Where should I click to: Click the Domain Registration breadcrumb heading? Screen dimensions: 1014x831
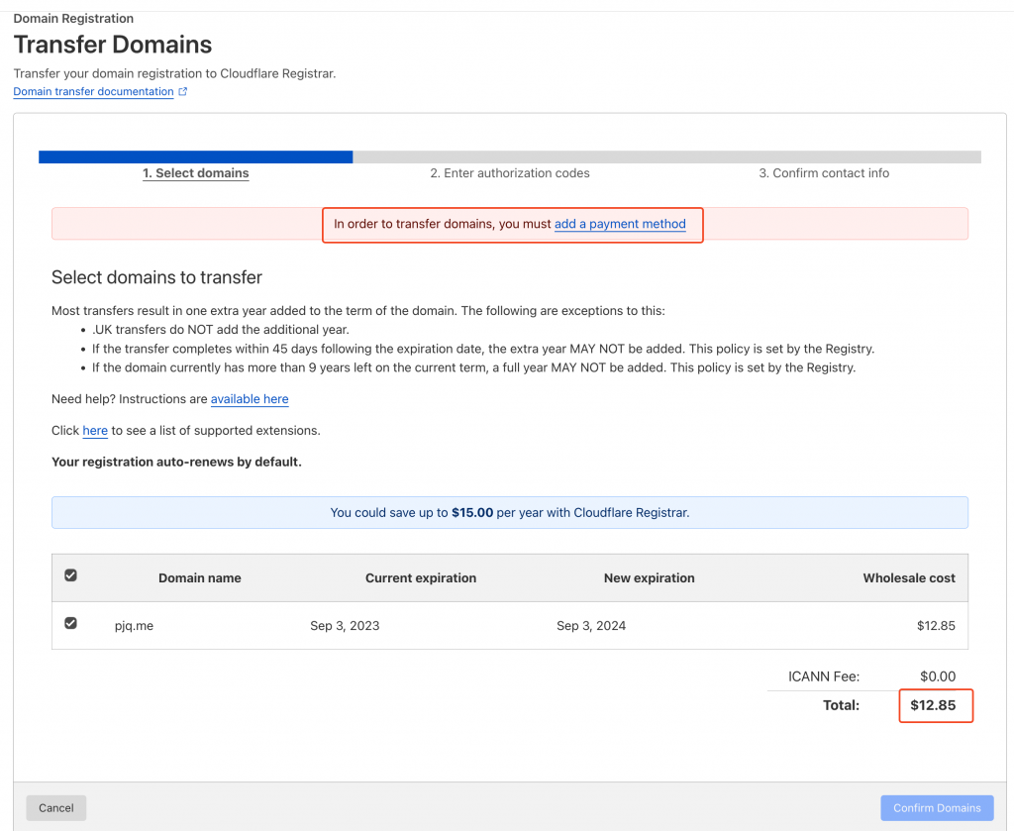[73, 19]
